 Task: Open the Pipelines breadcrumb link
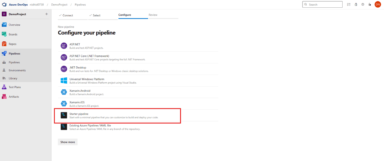(80, 5)
